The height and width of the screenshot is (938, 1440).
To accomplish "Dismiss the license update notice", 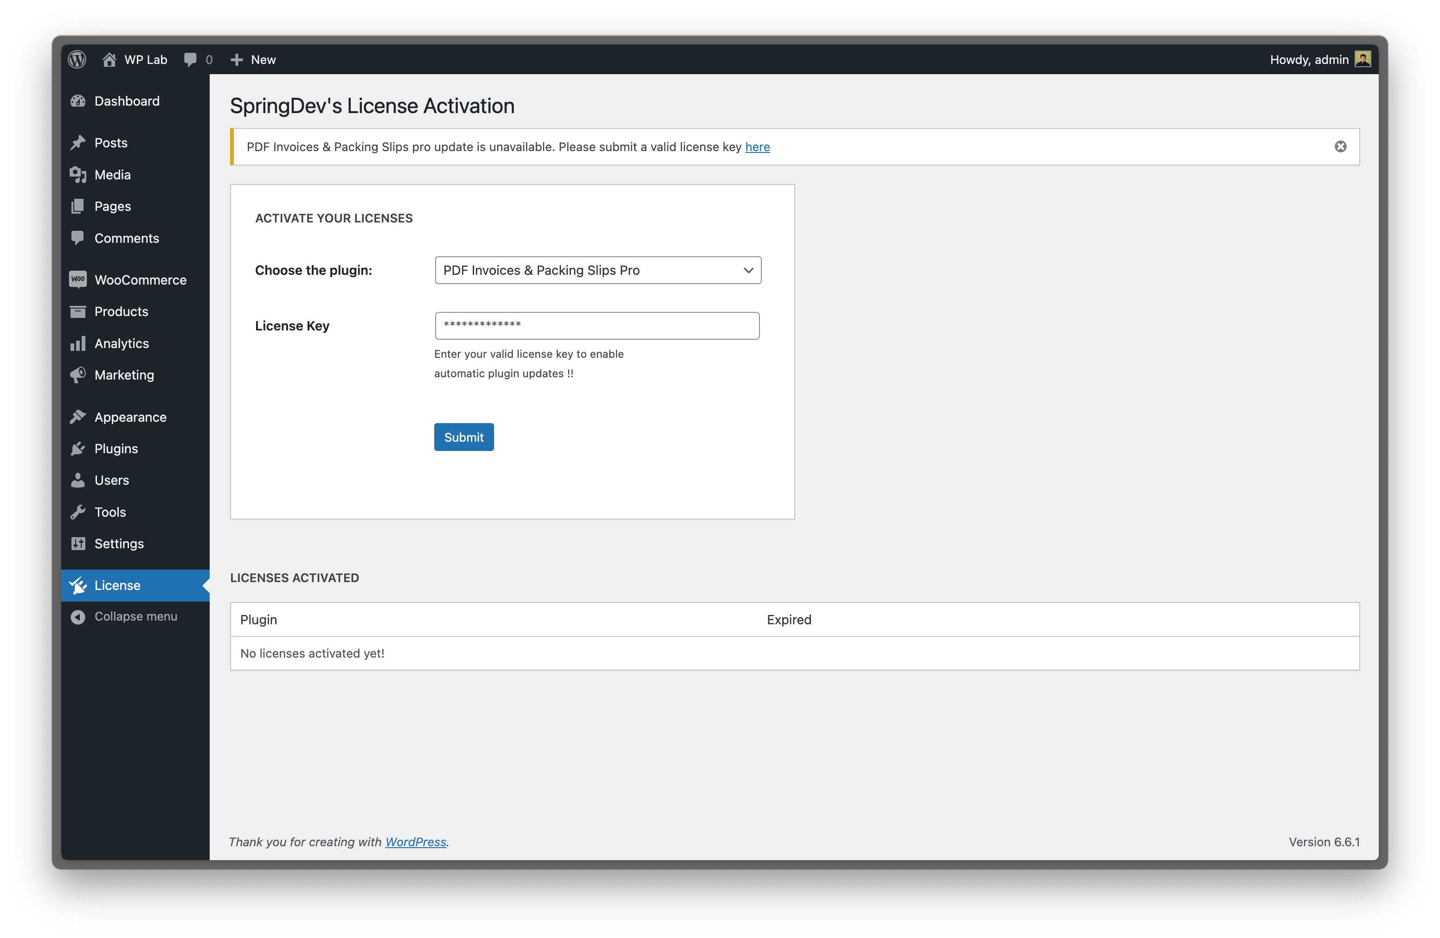I will [1340, 146].
